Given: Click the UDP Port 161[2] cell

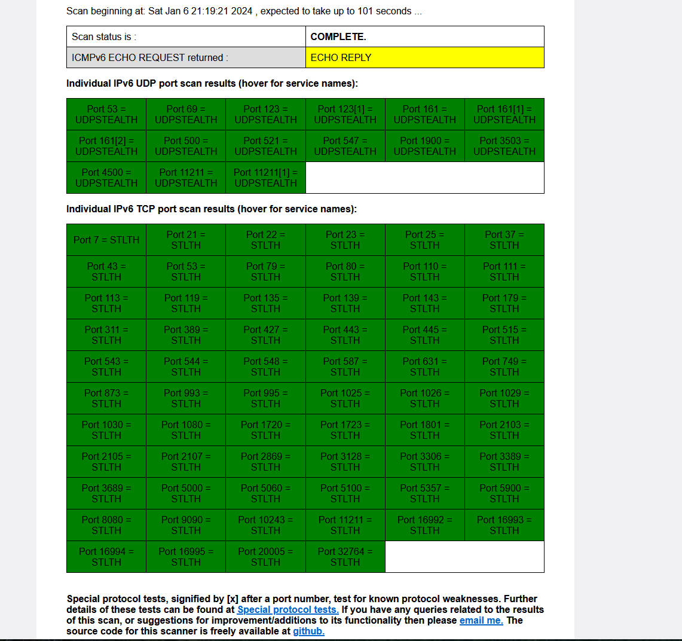Looking at the screenshot, I should tap(106, 146).
